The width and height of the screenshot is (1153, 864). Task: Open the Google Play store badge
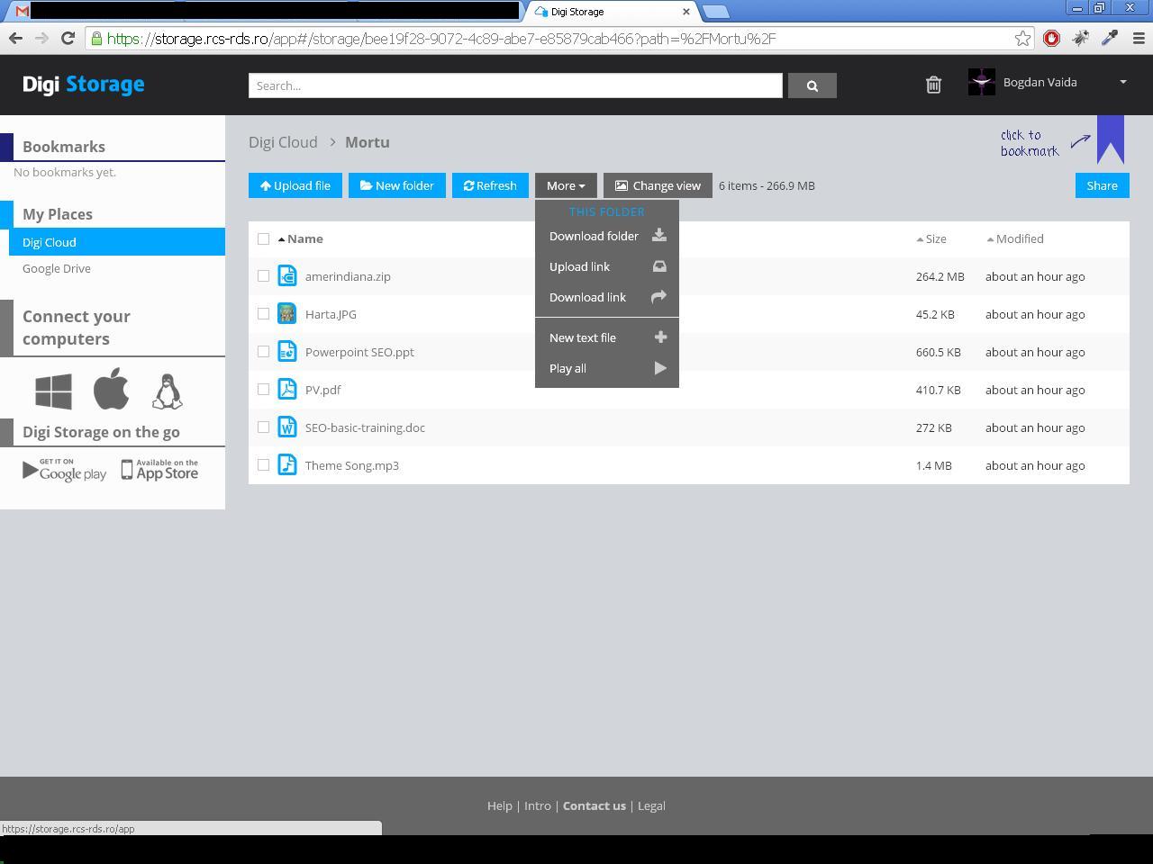point(64,470)
